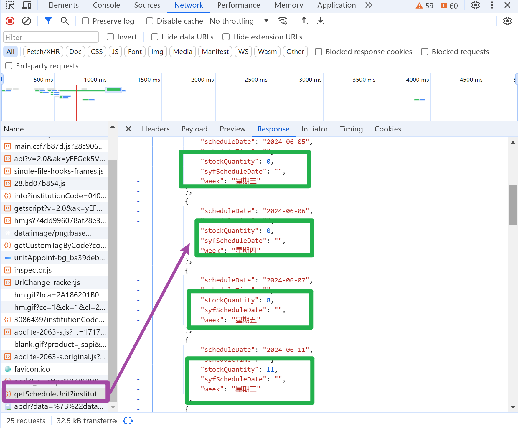Show the 59 warnings indicator

(425, 6)
